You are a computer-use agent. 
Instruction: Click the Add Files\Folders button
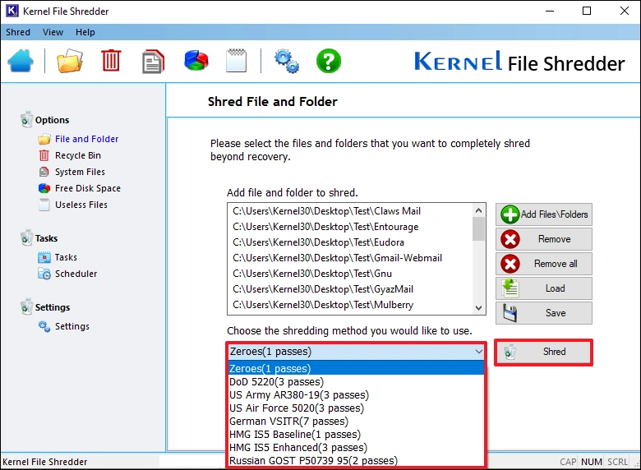pos(543,214)
